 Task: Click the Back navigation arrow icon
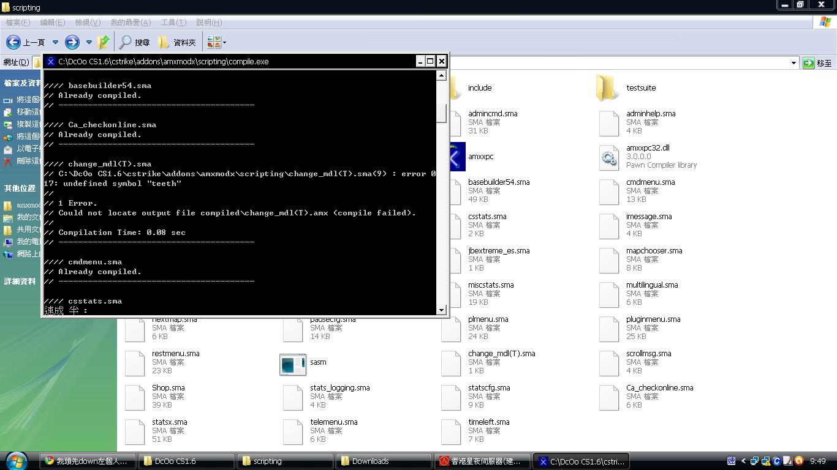click(13, 42)
